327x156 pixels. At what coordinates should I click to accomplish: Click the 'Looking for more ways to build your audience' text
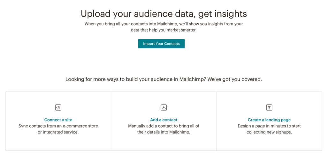(164, 79)
